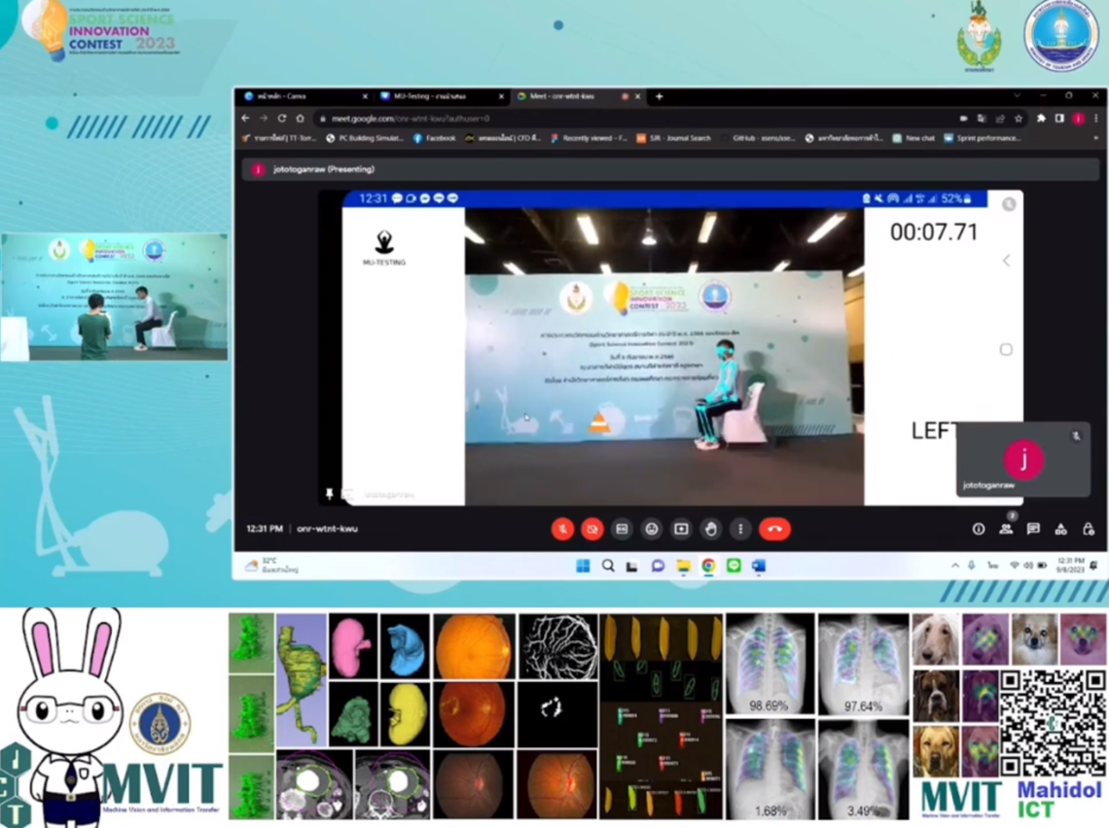Expand the system tray hidden icons chevron
This screenshot has height=828, width=1109.
pos(955,566)
